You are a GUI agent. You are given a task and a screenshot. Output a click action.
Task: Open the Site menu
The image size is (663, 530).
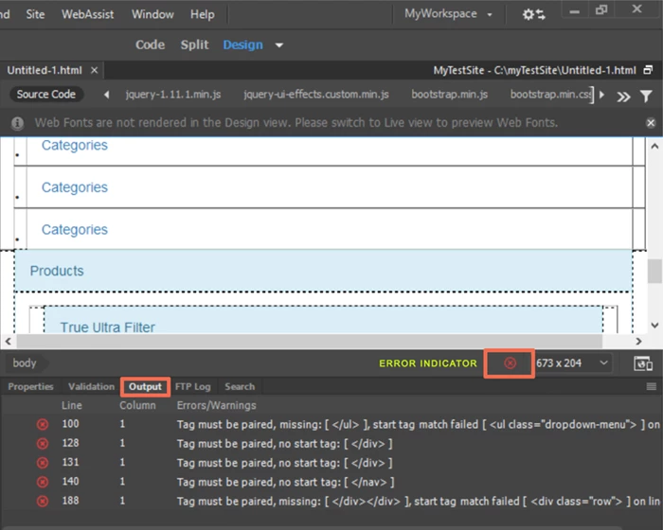click(x=35, y=14)
